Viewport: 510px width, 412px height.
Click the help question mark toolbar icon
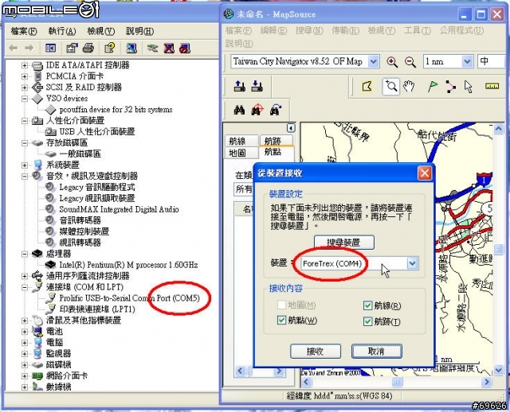[110, 49]
